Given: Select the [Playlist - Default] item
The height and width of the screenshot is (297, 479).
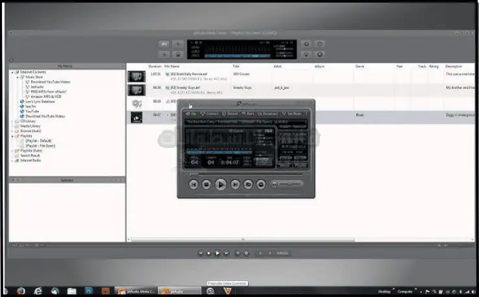Looking at the screenshot, I should pyautogui.click(x=38, y=141).
